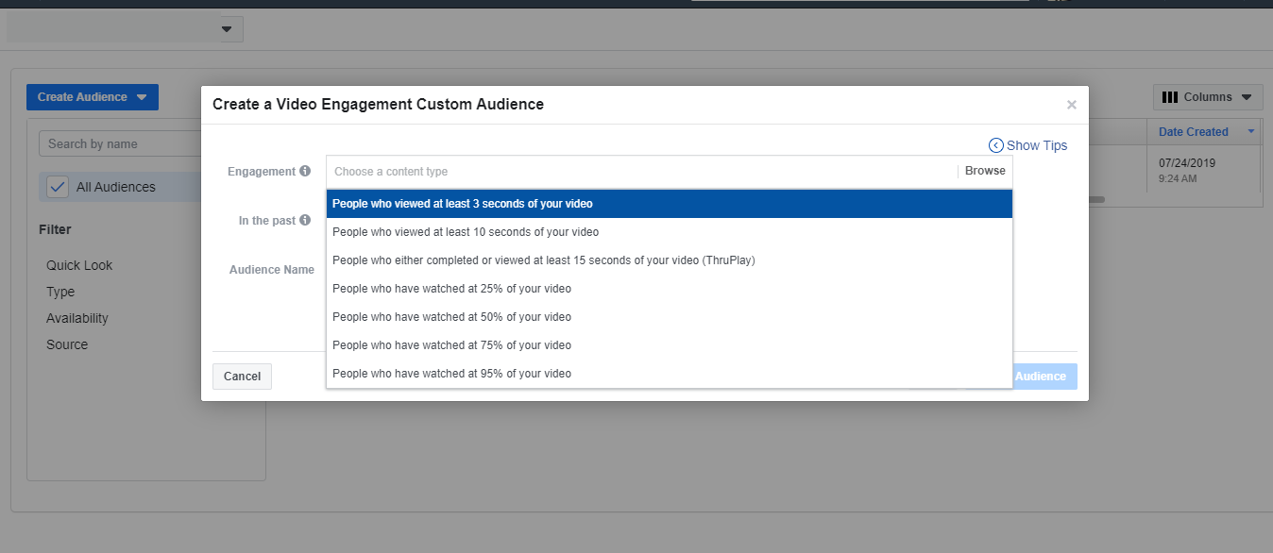Click the Engagement info icon
Image resolution: width=1273 pixels, height=553 pixels.
(305, 172)
